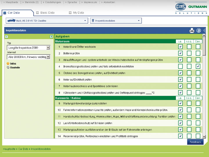Click the orange Infos icon
This screenshot has width=209, height=157.
point(8,63)
